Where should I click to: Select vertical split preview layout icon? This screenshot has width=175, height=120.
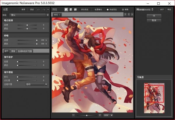[x=75, y=10]
